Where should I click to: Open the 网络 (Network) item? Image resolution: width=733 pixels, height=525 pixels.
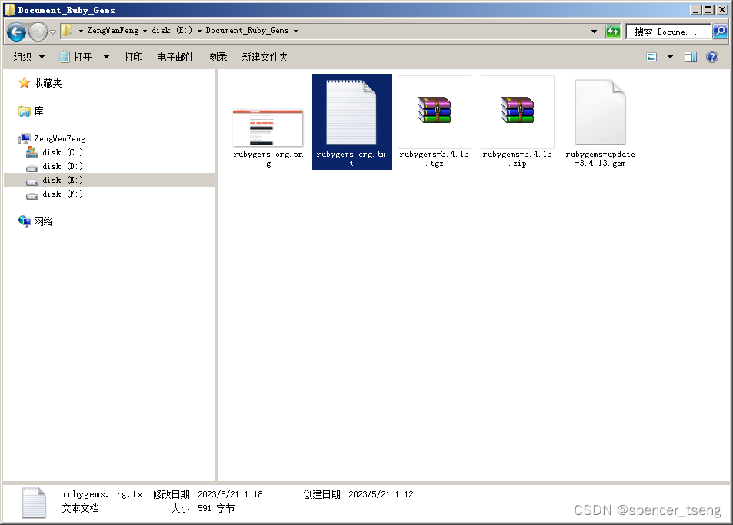44,221
